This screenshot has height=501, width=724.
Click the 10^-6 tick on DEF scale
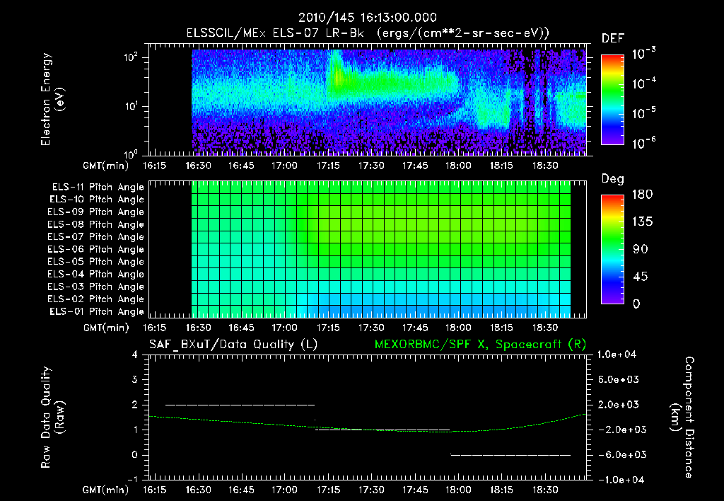tap(644, 143)
